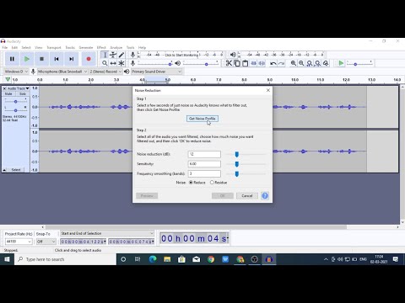Click the Sensitivity slider handle

tap(237, 164)
